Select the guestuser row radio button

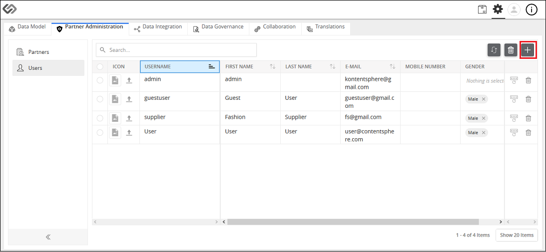point(100,99)
